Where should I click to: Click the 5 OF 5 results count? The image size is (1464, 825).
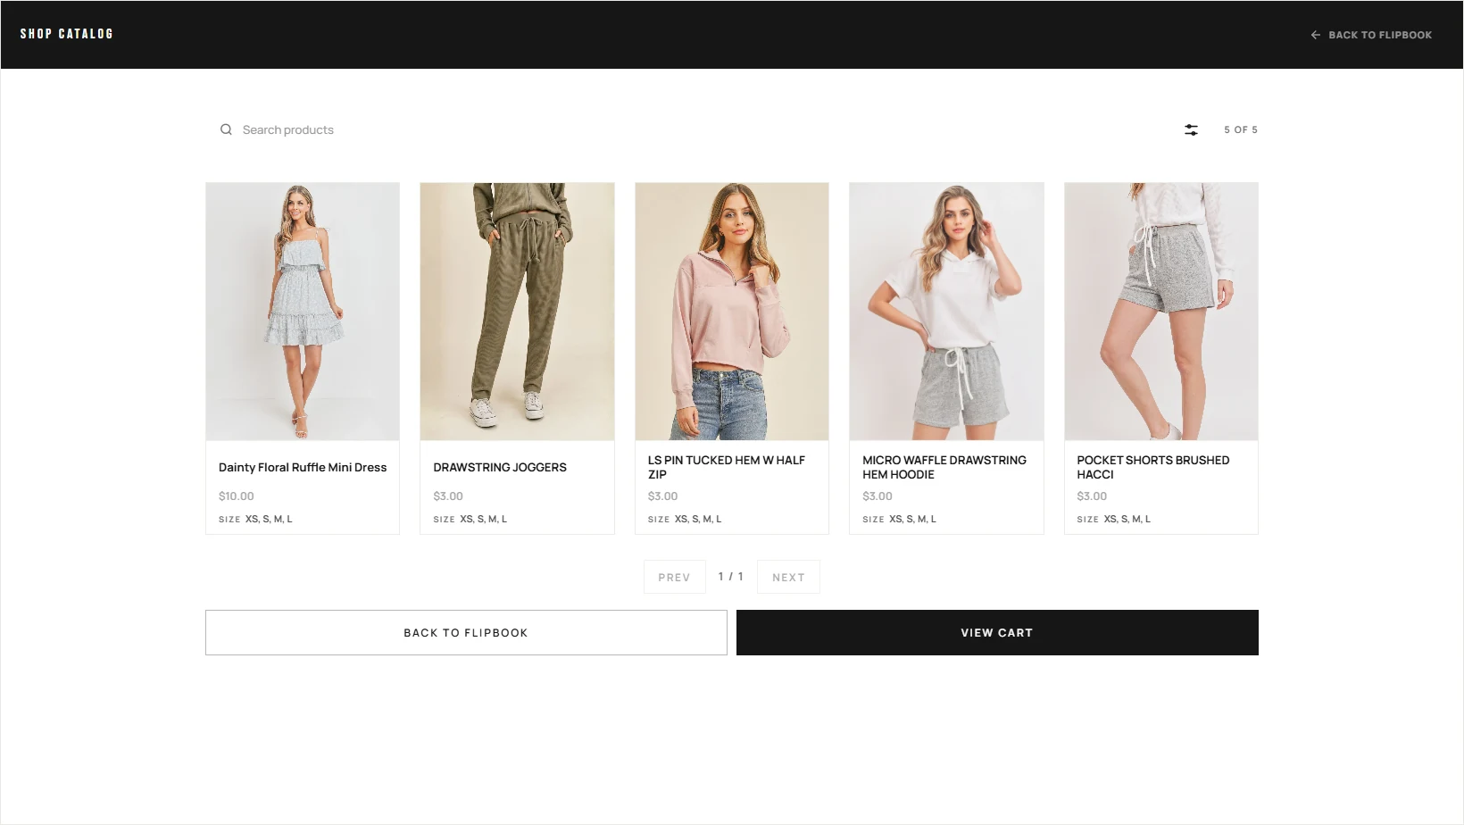click(x=1241, y=129)
